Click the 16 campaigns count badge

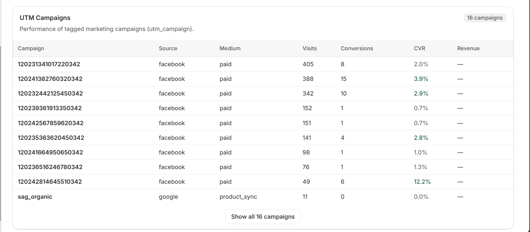[485, 18]
